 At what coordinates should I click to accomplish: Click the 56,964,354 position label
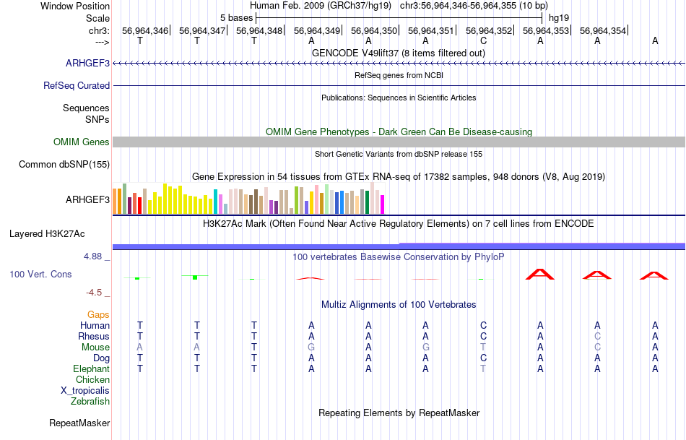603,30
